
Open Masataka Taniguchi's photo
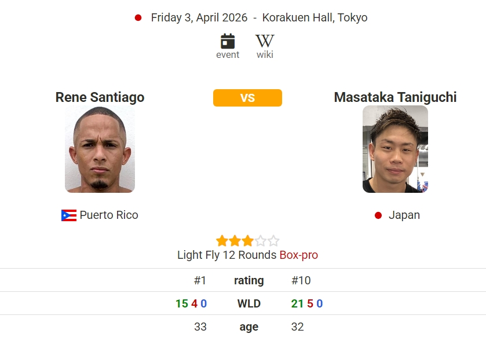pos(395,149)
